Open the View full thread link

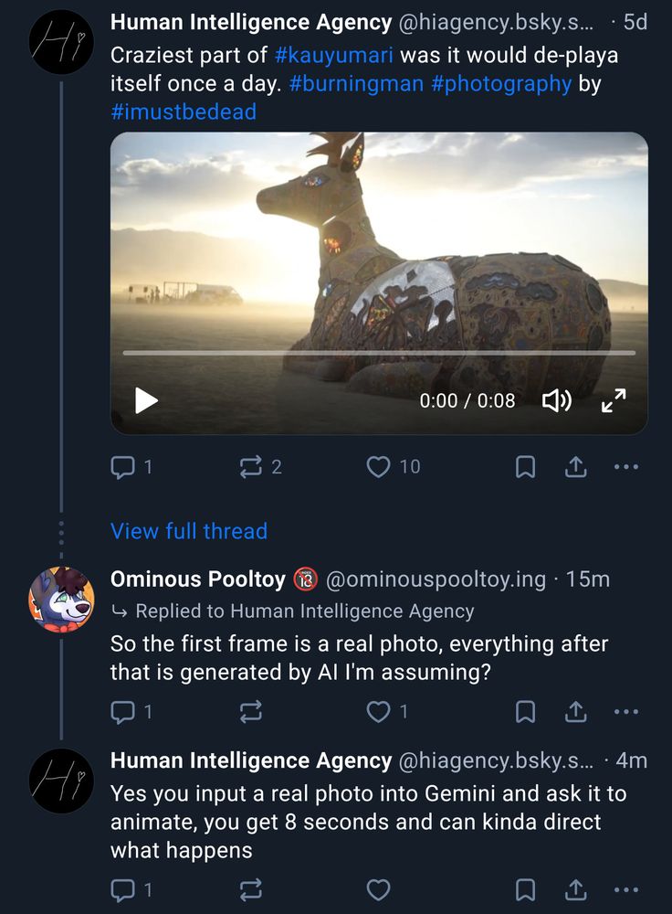[189, 531]
